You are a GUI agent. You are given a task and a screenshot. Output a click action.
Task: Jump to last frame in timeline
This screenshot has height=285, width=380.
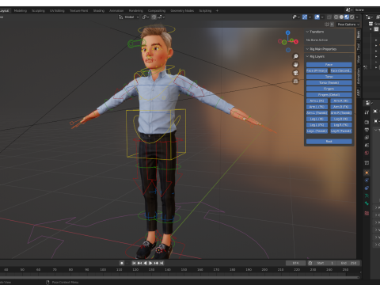click(161, 263)
